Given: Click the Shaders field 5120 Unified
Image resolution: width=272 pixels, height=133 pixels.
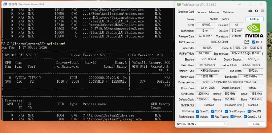Looking at the screenshot, I should click(209, 59).
